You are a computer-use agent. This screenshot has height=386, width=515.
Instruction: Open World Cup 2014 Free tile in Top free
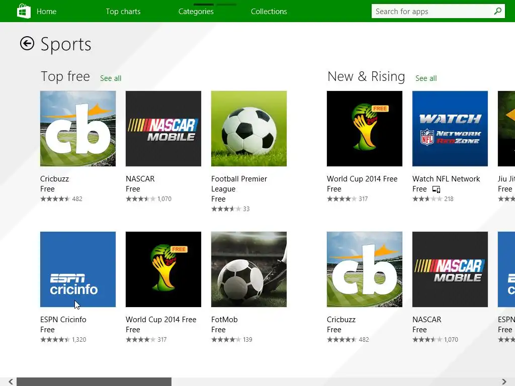tap(163, 269)
